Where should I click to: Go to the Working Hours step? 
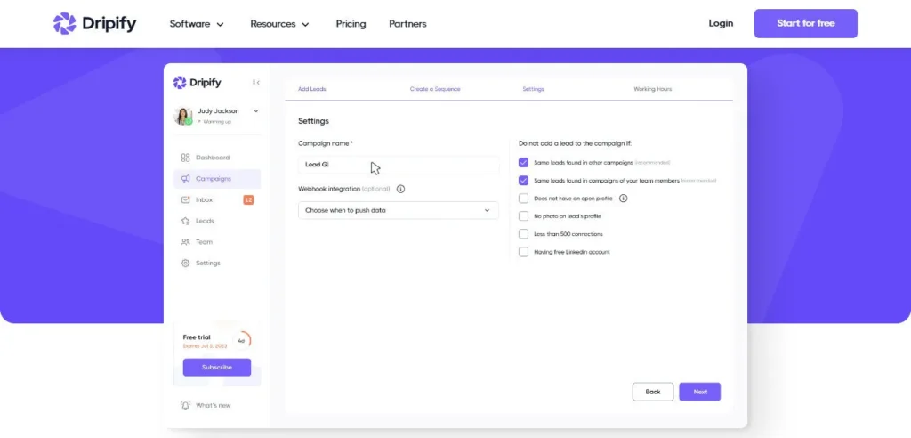pos(652,89)
